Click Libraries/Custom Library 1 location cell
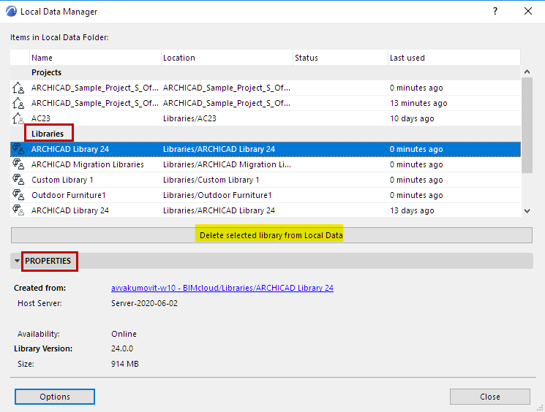Image resolution: width=545 pixels, height=412 pixels. pos(211,180)
